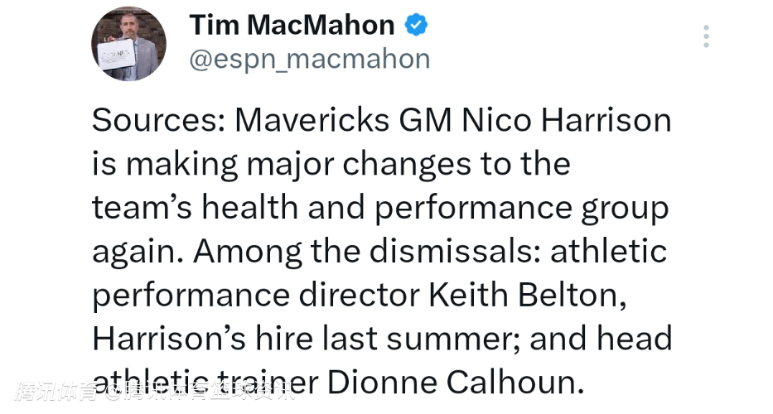Open the @espn_macmahon handle link
The image size is (773, 414).
tap(310, 60)
